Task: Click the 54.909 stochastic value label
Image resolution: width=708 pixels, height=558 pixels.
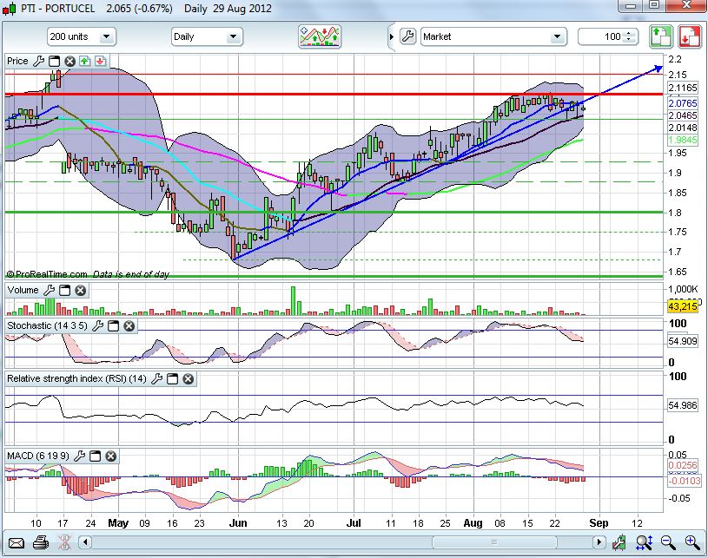Action: [x=682, y=341]
